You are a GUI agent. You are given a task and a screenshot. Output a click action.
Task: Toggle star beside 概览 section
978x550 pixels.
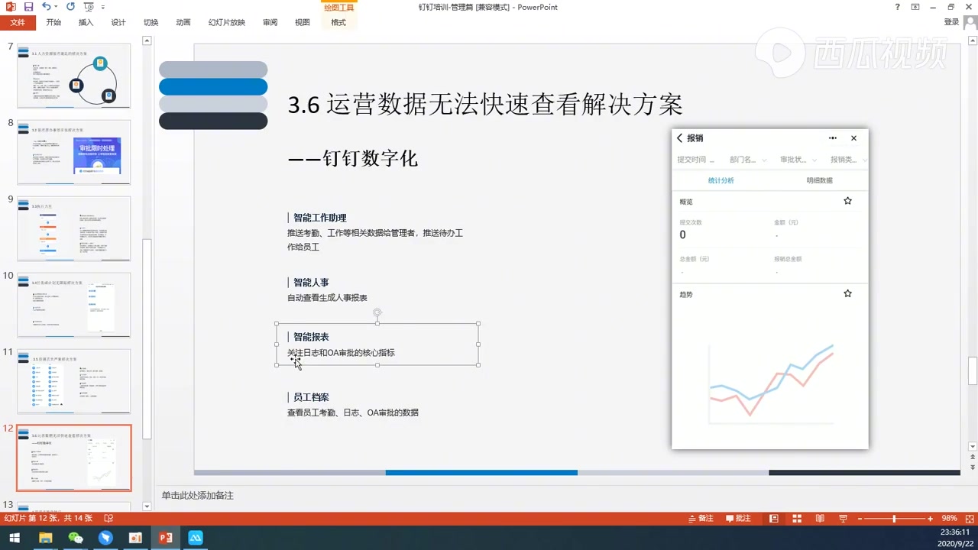(x=847, y=201)
